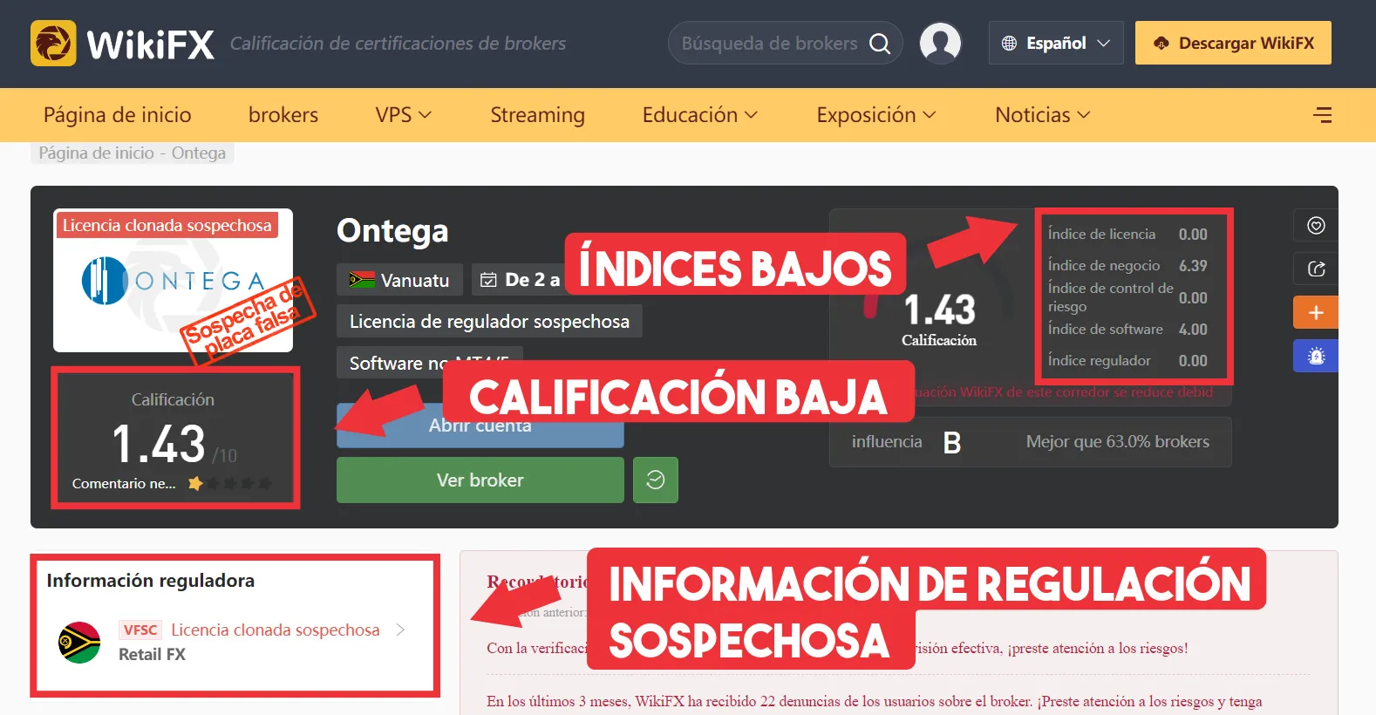Click the WikiFX lion logo icon
This screenshot has height=715, width=1376.
(53, 43)
